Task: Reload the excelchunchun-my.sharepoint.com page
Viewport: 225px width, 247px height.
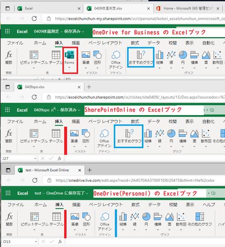Action: (x=34, y=18)
